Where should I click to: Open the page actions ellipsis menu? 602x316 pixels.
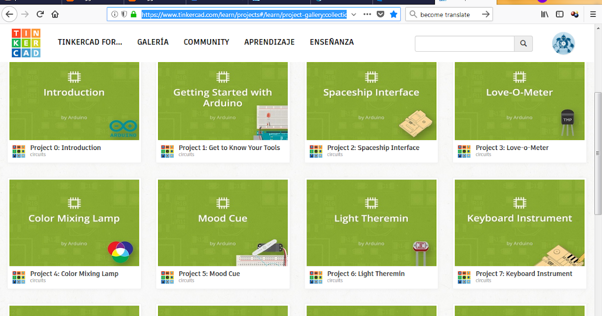(367, 14)
